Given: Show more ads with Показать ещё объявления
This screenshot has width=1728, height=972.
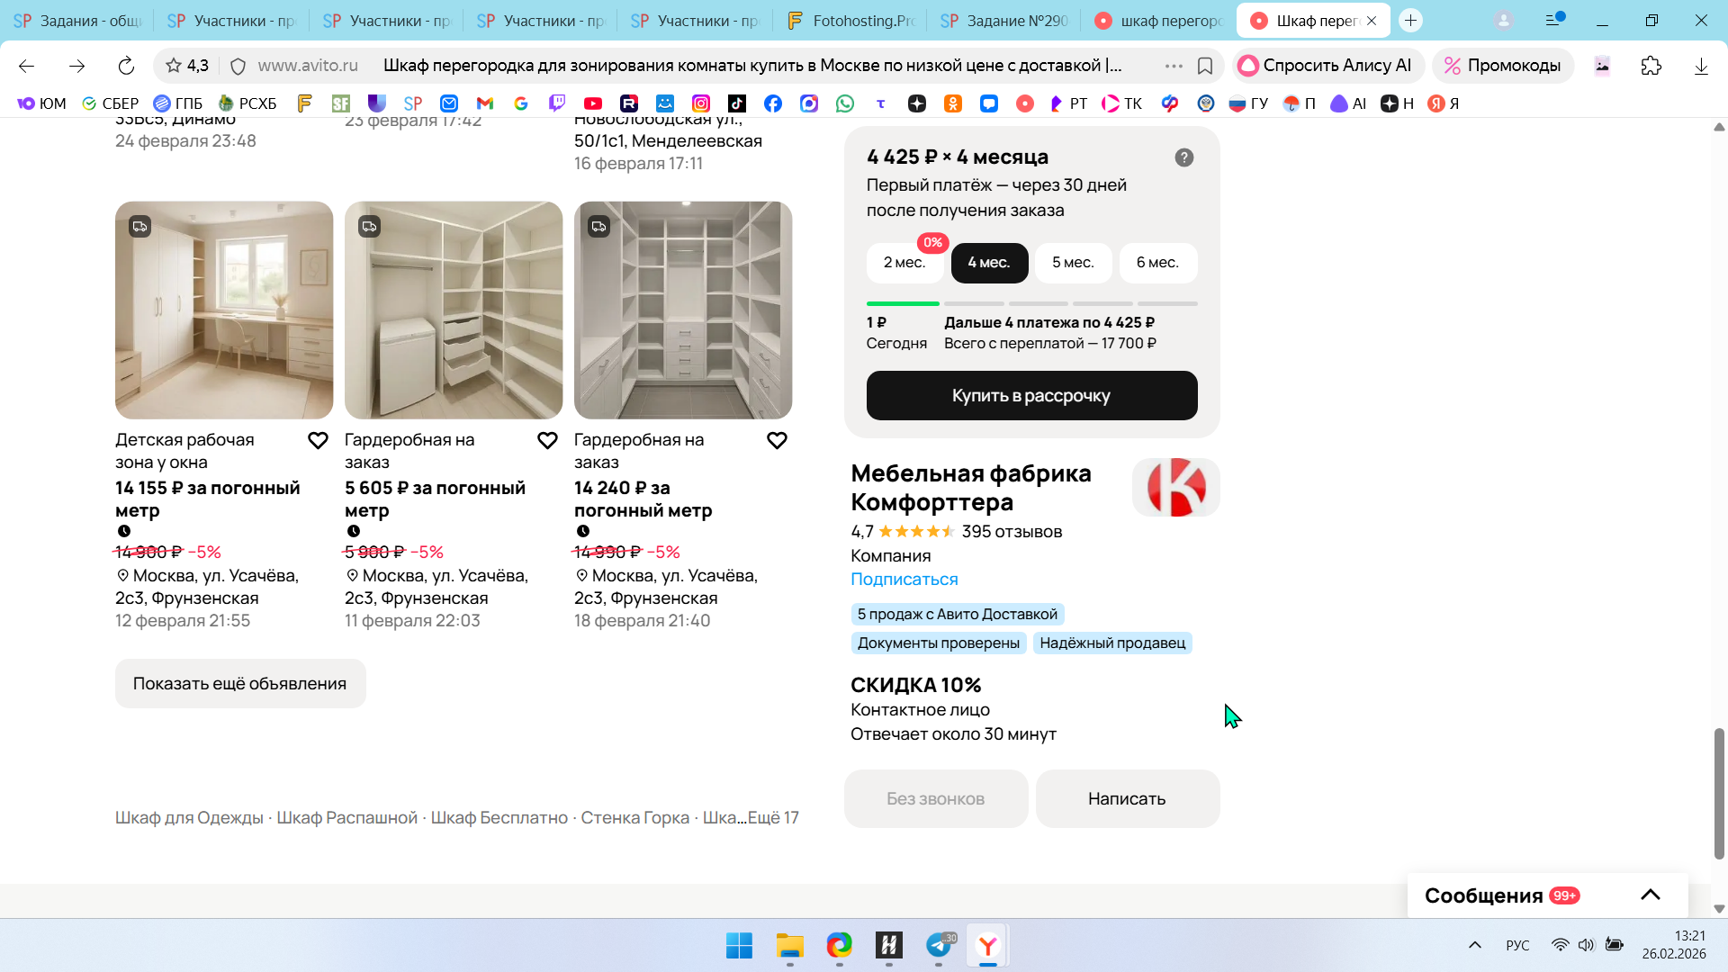Looking at the screenshot, I should 239,683.
